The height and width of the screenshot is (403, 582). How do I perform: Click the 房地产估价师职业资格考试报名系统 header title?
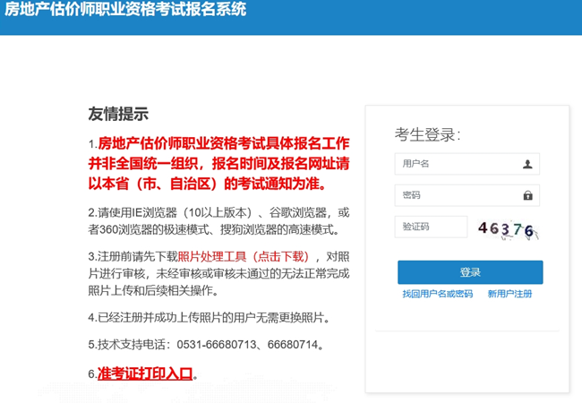coord(125,11)
